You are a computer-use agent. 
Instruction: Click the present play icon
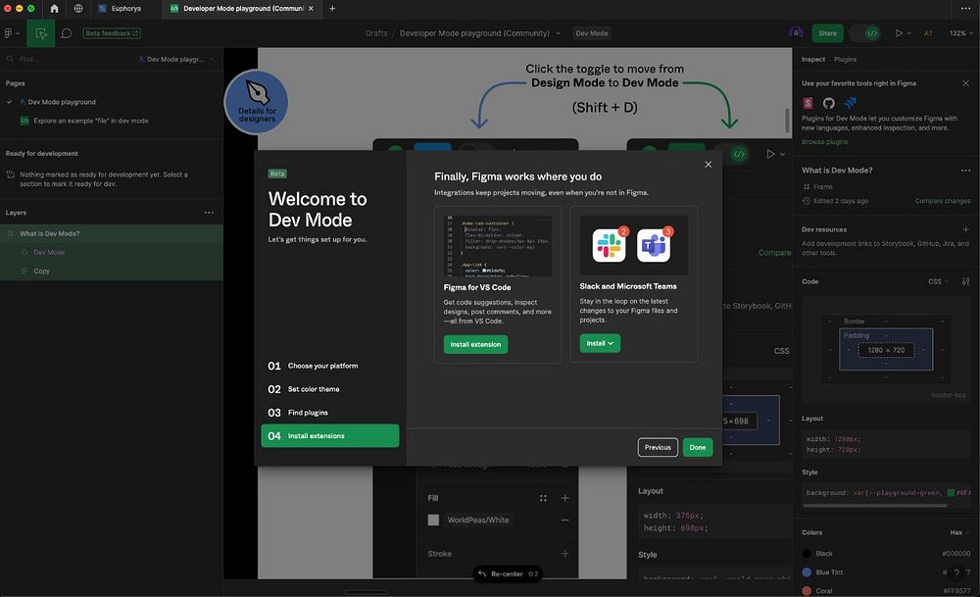point(899,33)
